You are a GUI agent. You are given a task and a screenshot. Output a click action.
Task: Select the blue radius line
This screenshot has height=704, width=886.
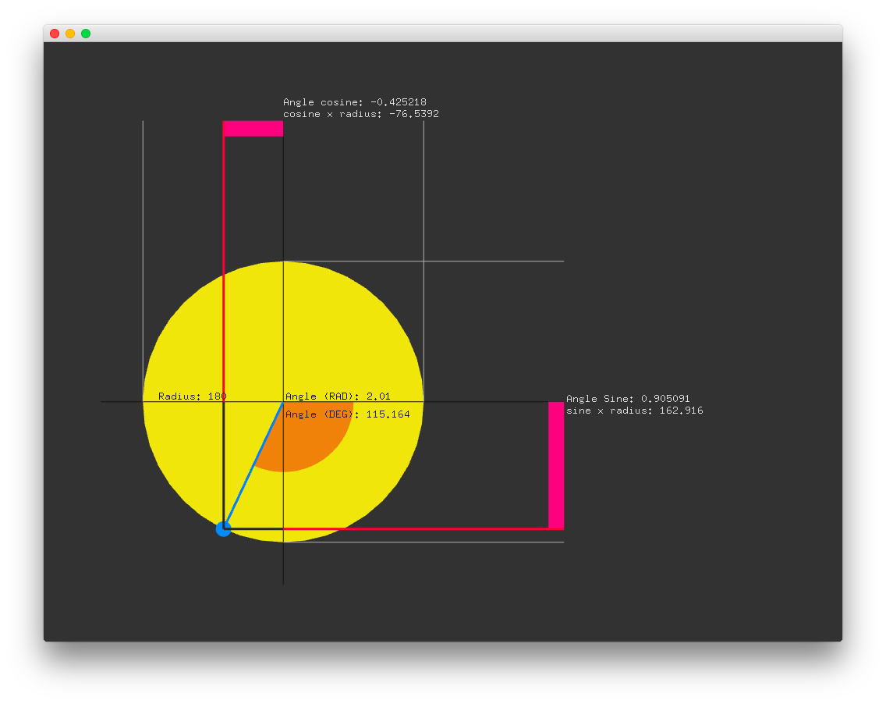point(253,464)
